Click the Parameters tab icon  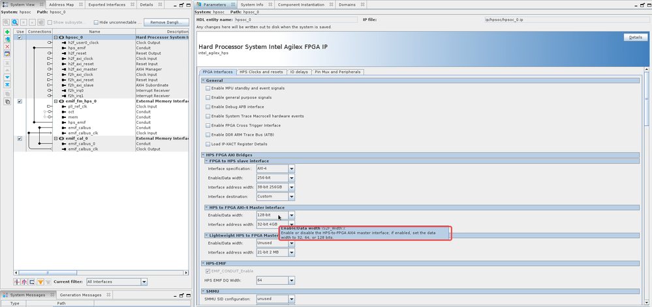tap(199, 5)
